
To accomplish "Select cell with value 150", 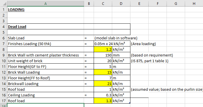I will (103, 55).
